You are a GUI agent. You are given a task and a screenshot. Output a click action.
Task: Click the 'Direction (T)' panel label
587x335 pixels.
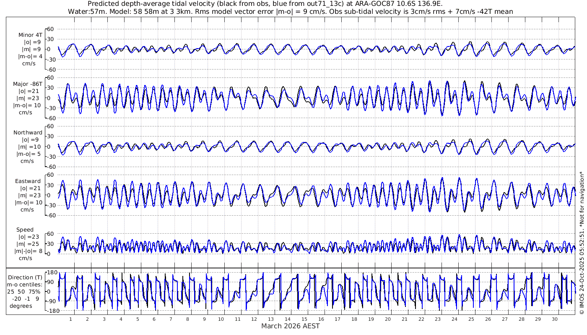(x=26, y=278)
